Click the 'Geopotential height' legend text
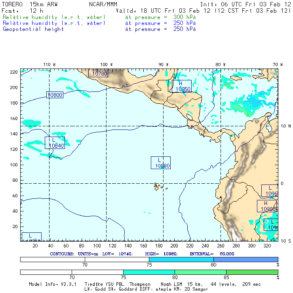The image size is (293, 293). pos(33,29)
